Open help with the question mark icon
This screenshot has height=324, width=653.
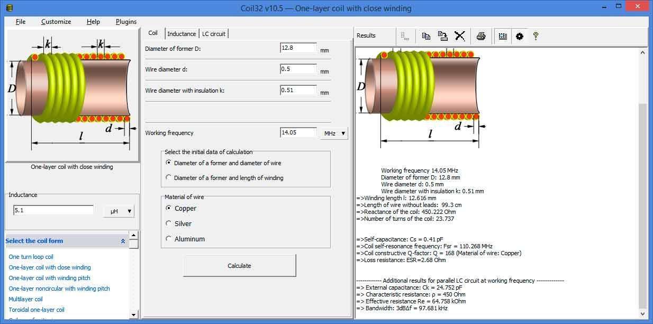click(536, 36)
